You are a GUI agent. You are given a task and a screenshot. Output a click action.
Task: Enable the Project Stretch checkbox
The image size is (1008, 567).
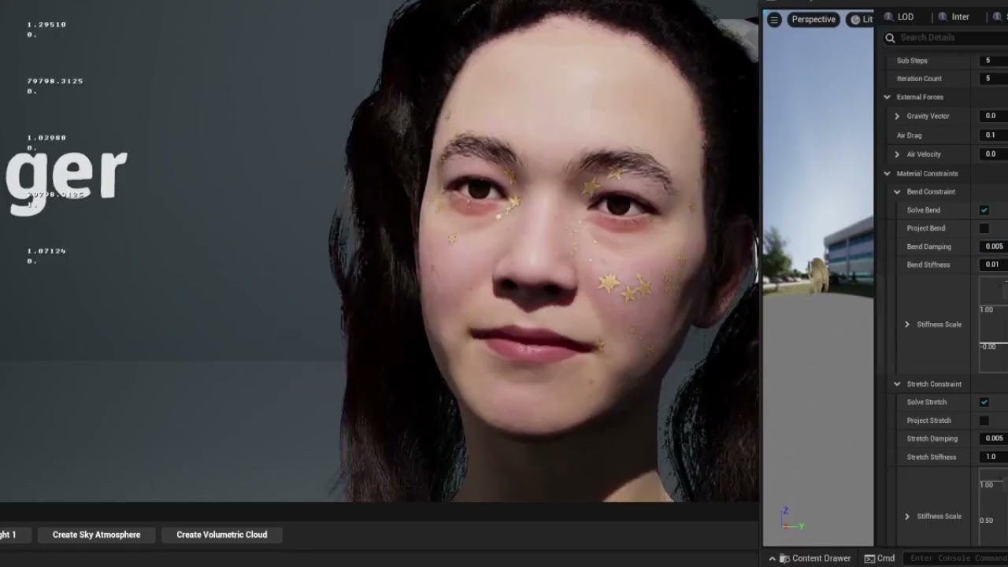click(x=984, y=421)
